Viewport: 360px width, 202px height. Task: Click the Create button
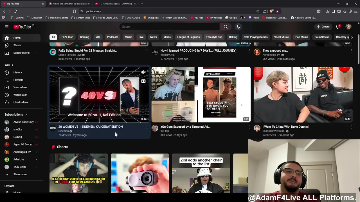coord(323,27)
